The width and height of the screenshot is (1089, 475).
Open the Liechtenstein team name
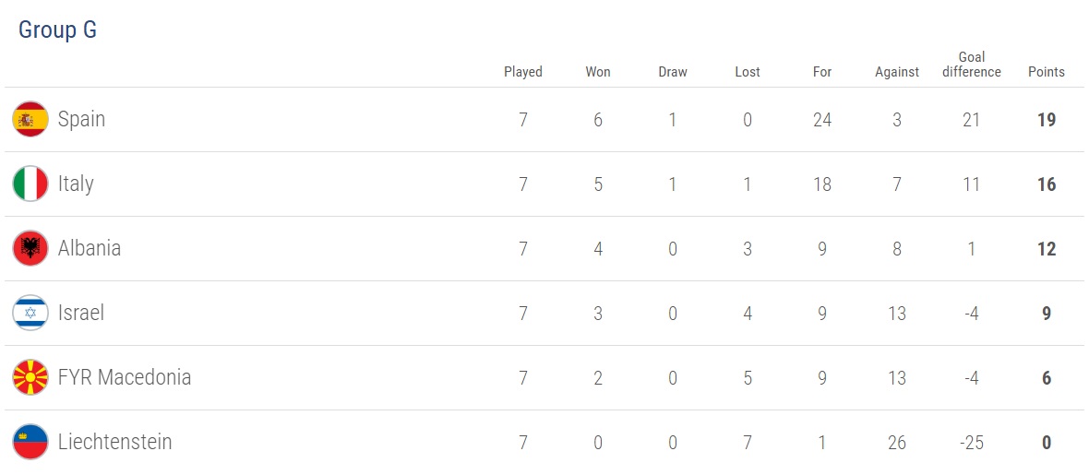pyautogui.click(x=114, y=442)
